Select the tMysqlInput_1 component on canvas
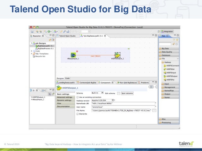This screenshot has height=151, width=202. (x=73, y=55)
